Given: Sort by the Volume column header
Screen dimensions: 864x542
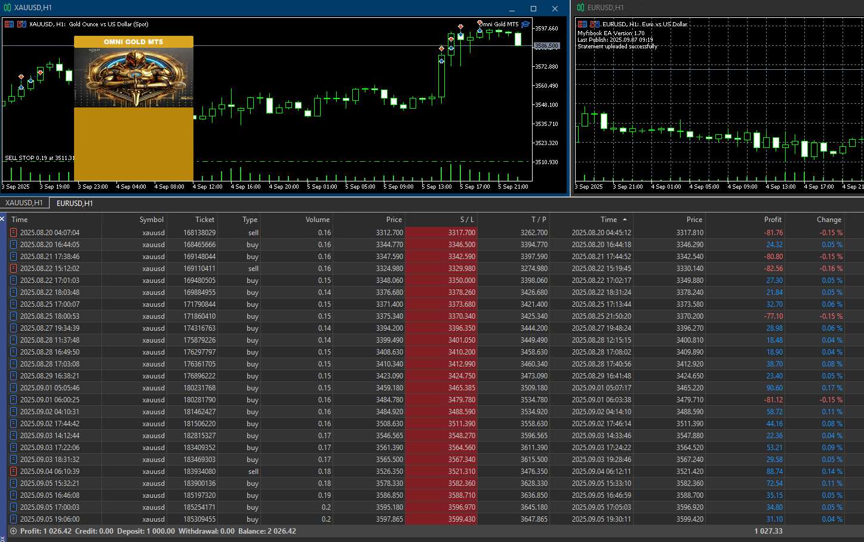Looking at the screenshot, I should pos(296,220).
